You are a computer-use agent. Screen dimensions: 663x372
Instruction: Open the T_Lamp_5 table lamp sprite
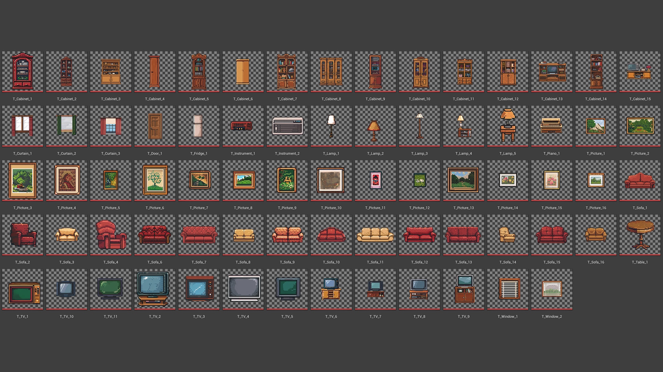[x=507, y=126]
